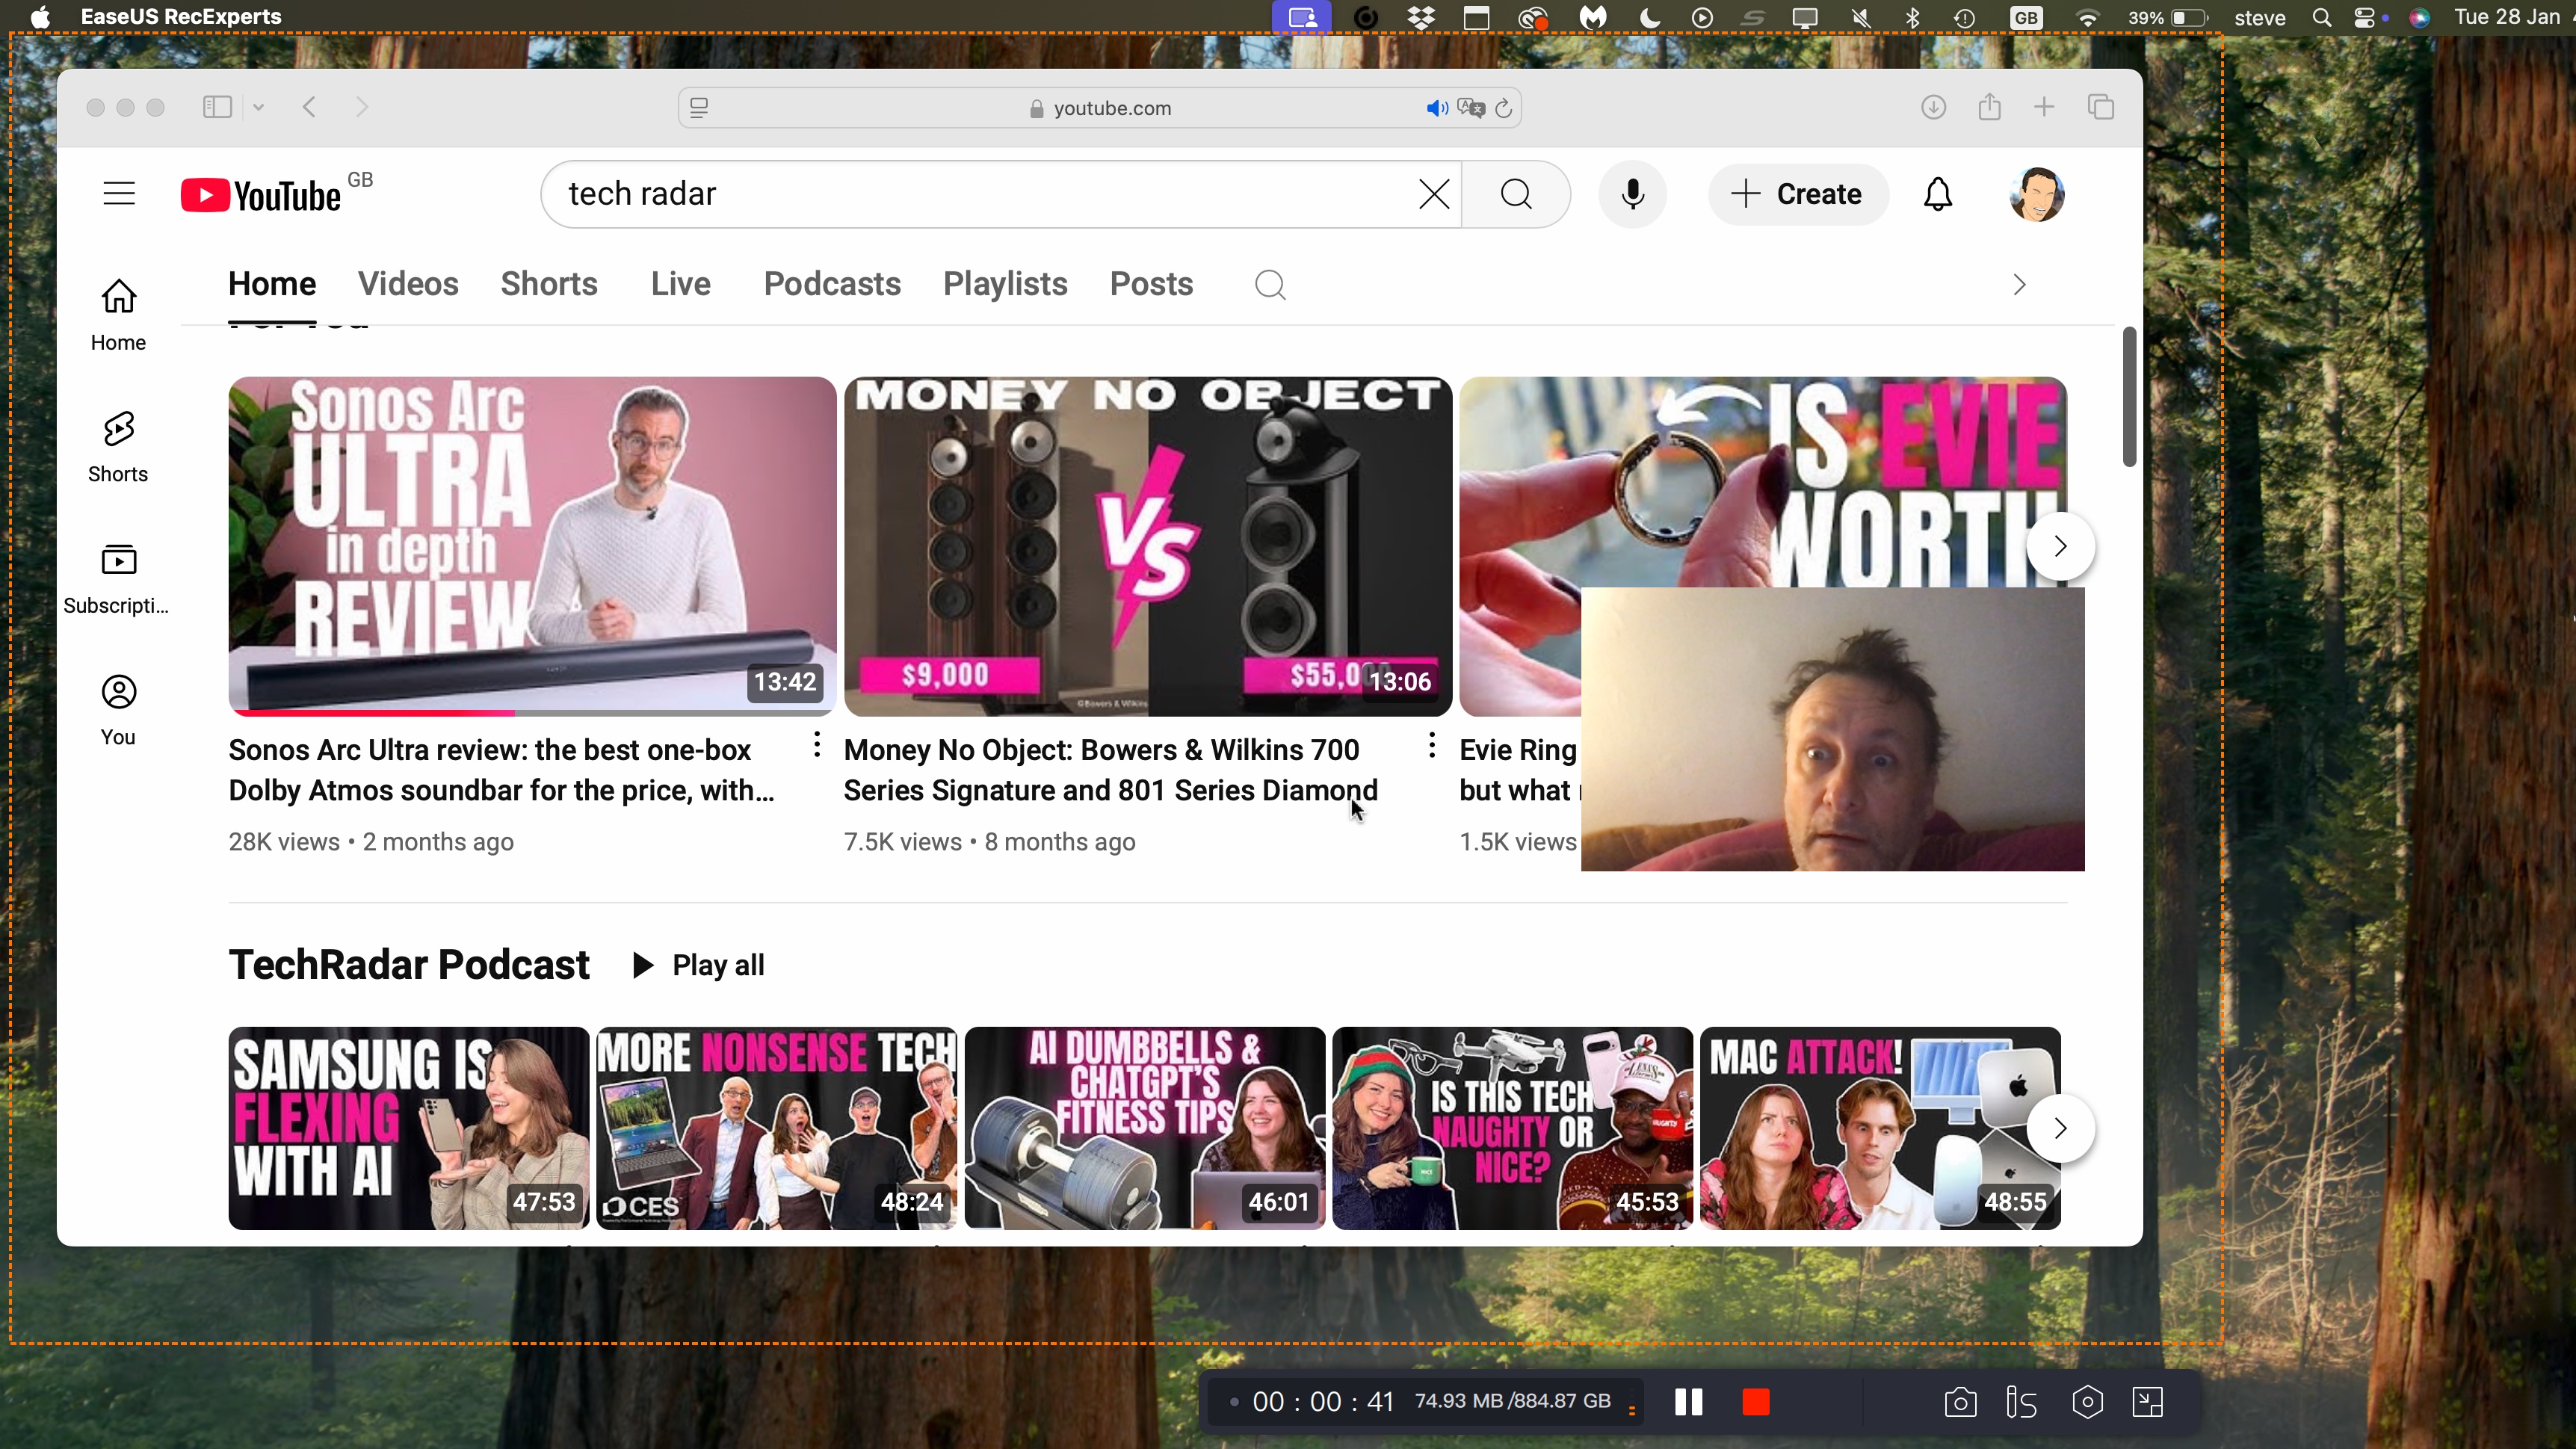Reload the page in Safari
The width and height of the screenshot is (2576, 1449).
click(1503, 108)
